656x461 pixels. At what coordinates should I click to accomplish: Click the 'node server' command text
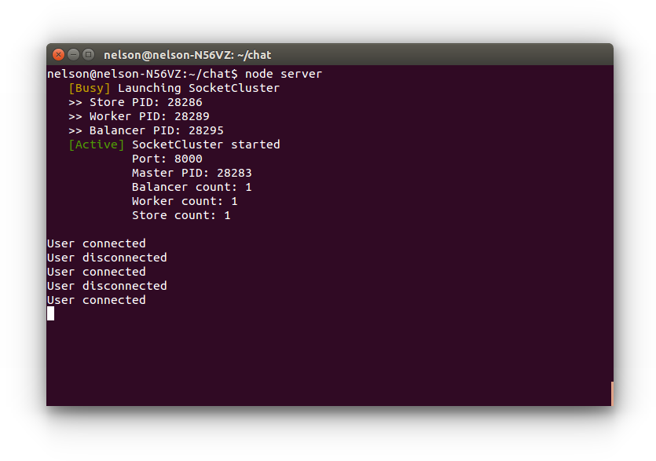284,74
